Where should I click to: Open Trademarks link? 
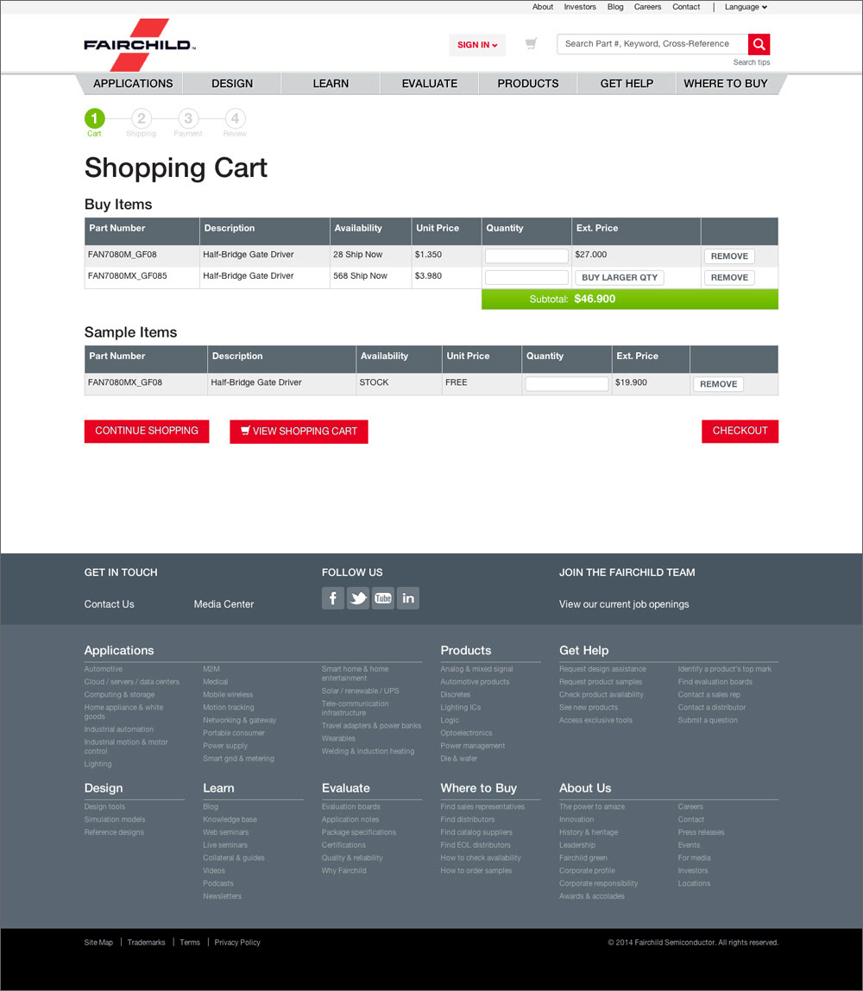[146, 943]
